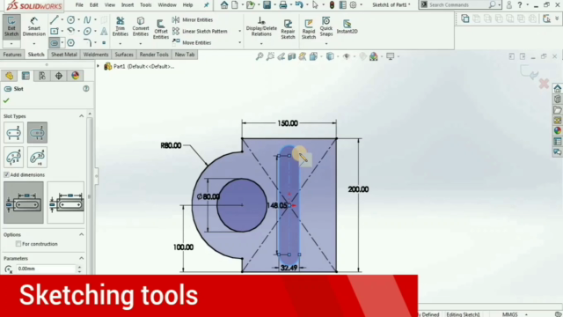The image size is (563, 317).
Task: Toggle Instant2D
Action: [347, 26]
